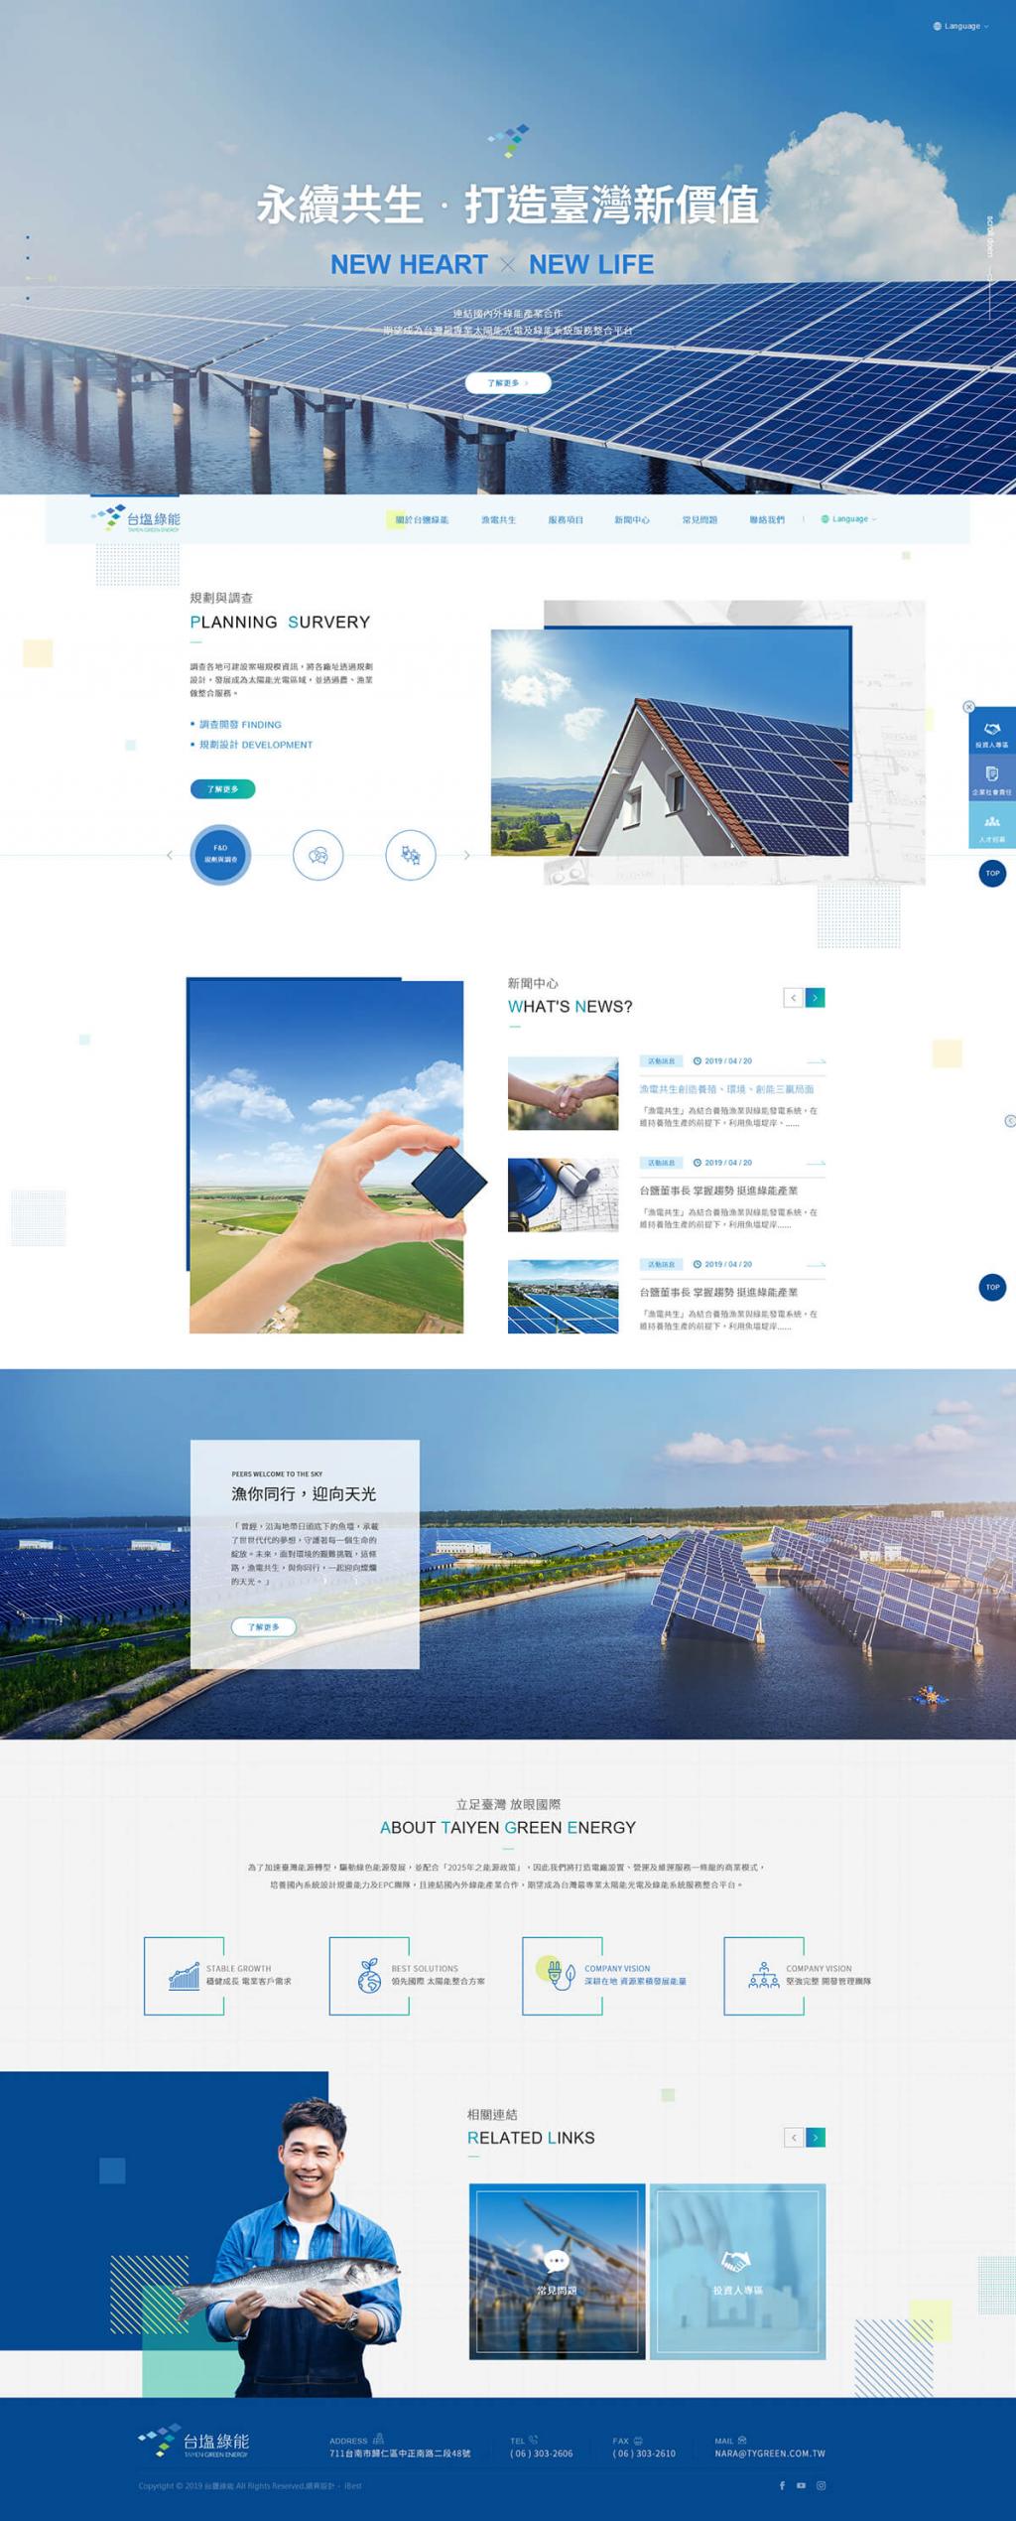This screenshot has height=2521, width=1016.
Task: Go to next service with the right arrow
Action: 466,855
